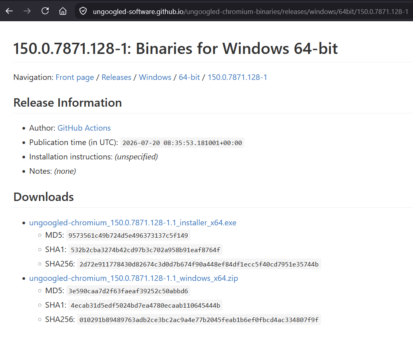Image resolution: width=413 pixels, height=342 pixels.
Task: Open the Windows breadcrumb link
Action: (155, 77)
